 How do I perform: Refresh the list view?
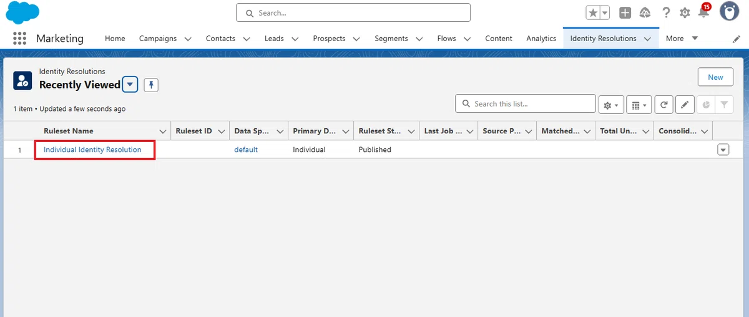point(663,105)
